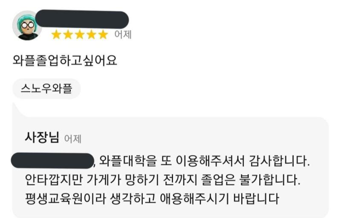The image size is (341, 218).
Task: Select the first gold star
Action: pos(56,35)
